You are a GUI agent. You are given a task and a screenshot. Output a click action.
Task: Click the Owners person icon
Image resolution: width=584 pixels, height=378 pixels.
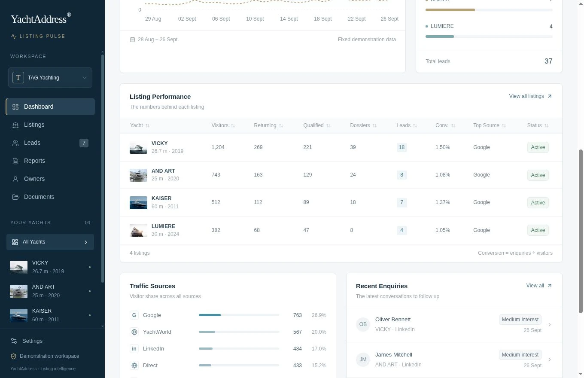15,179
